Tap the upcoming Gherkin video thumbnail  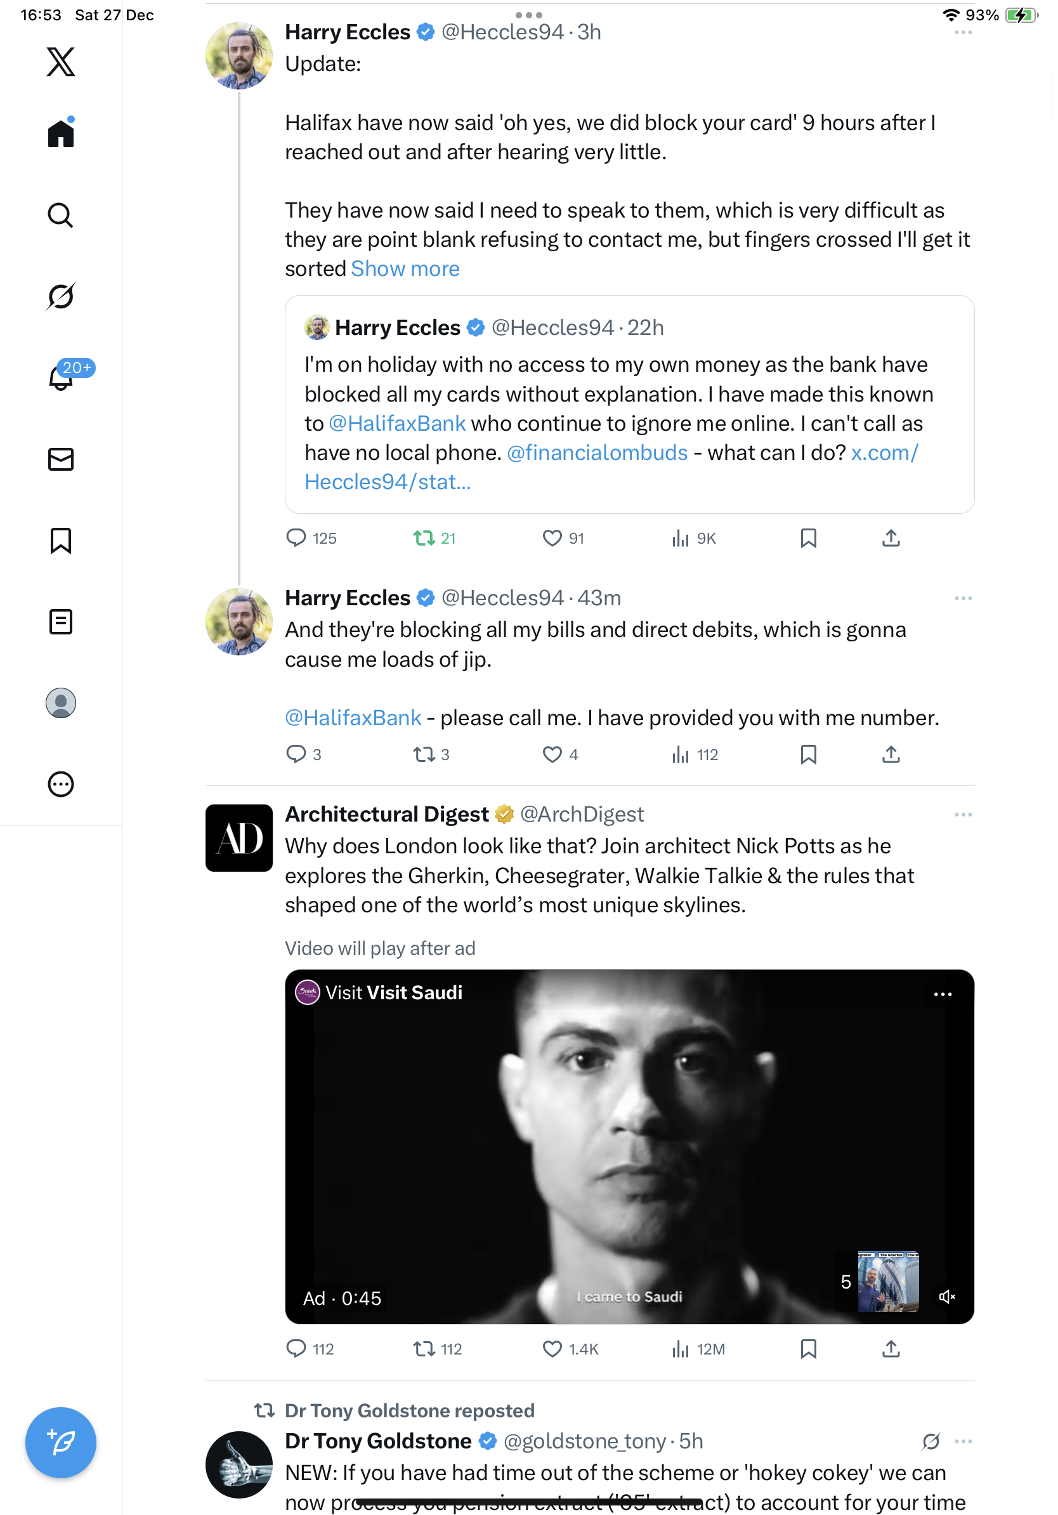[888, 1282]
